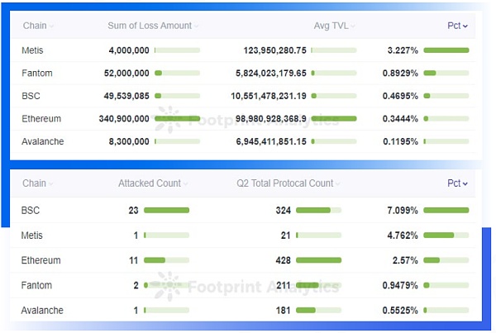Click the Fantom chain name in loss table
The height and width of the screenshot is (333, 496).
pos(36,74)
